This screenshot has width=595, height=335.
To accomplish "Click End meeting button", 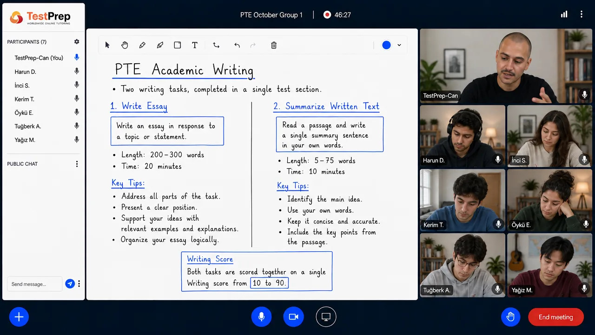I will [556, 317].
